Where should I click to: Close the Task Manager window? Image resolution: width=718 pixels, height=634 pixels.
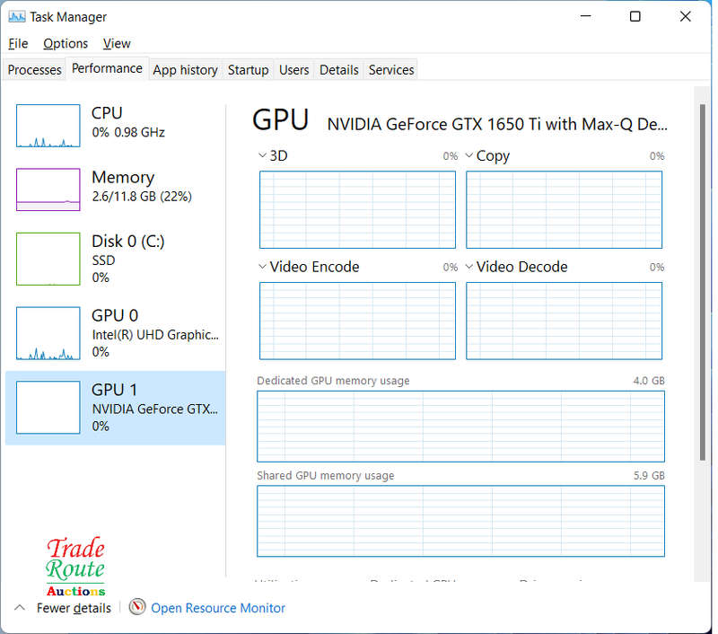pyautogui.click(x=686, y=16)
